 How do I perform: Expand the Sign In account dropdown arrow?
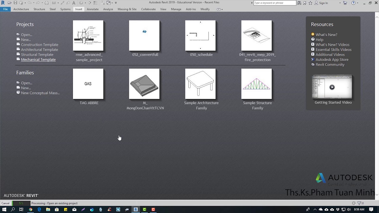(340, 3)
